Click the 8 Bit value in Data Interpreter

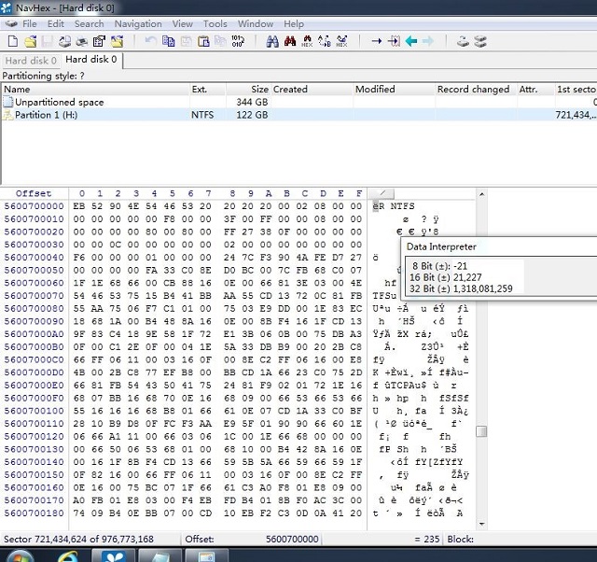460,266
